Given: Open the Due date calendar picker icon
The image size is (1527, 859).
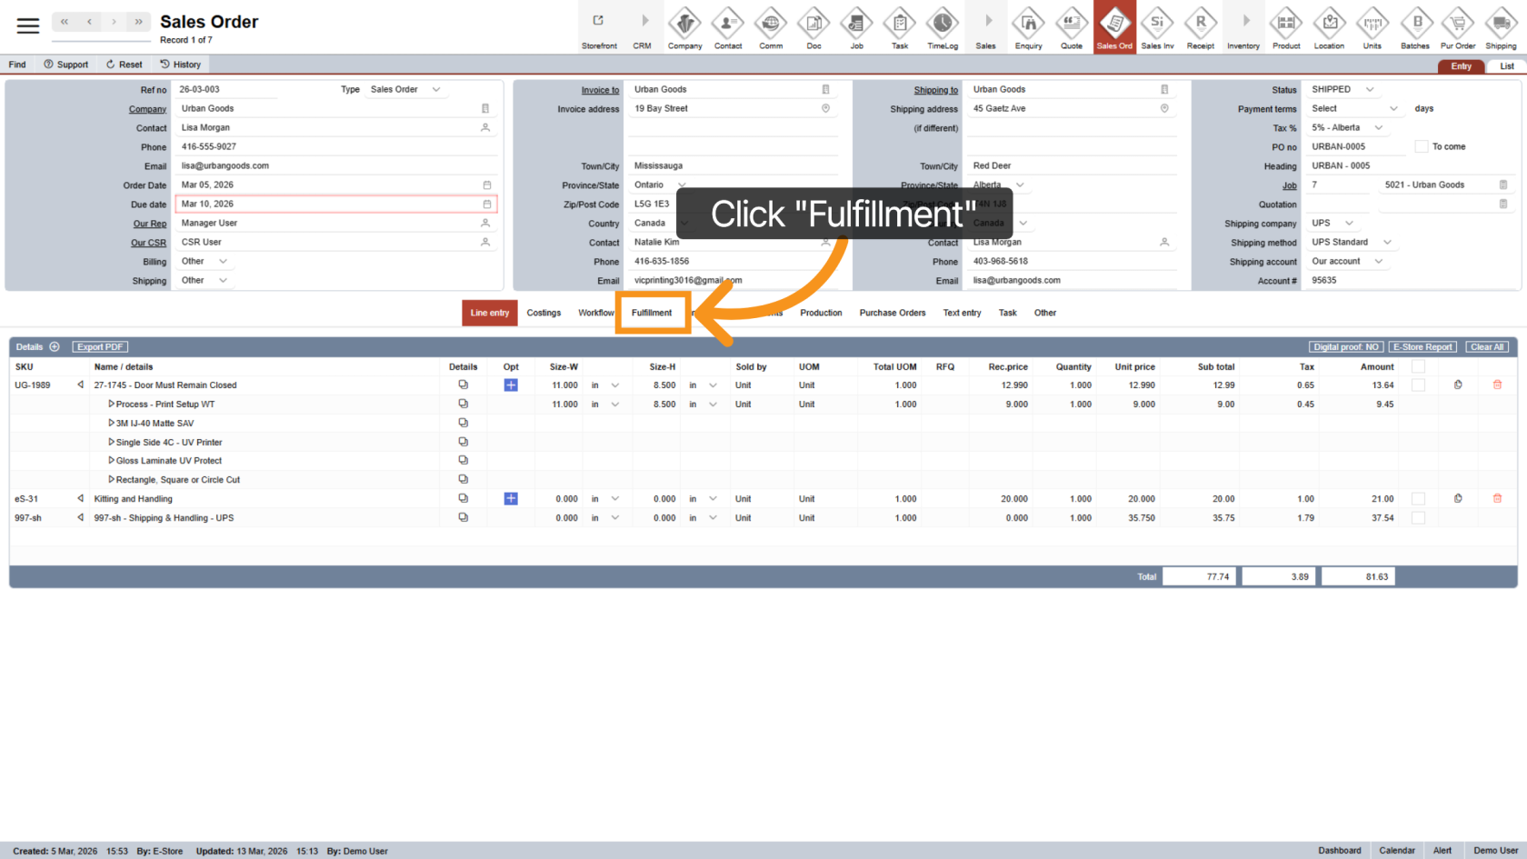Looking at the screenshot, I should point(486,205).
